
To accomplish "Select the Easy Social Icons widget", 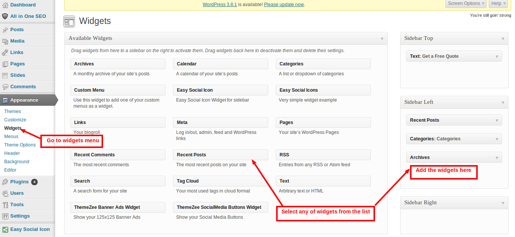I will click(323, 90).
